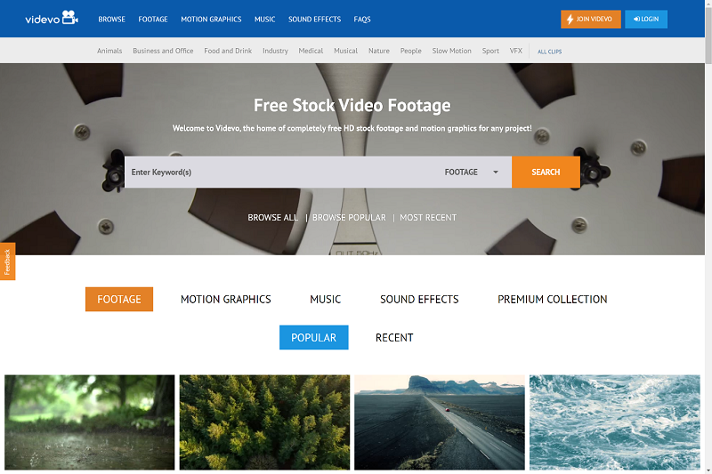Viewport: 712px width, 474px height.
Task: Click the orange SEARCH button
Action: click(x=546, y=172)
